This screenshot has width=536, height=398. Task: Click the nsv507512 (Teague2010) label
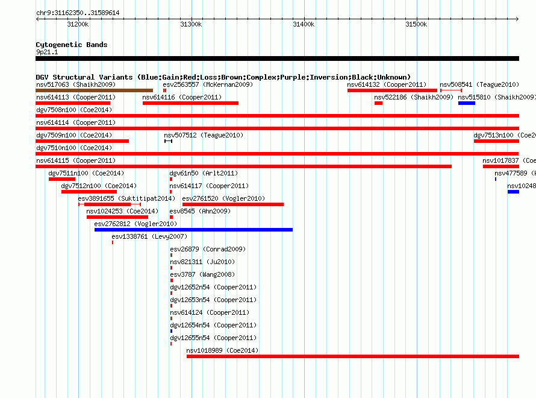click(x=204, y=135)
